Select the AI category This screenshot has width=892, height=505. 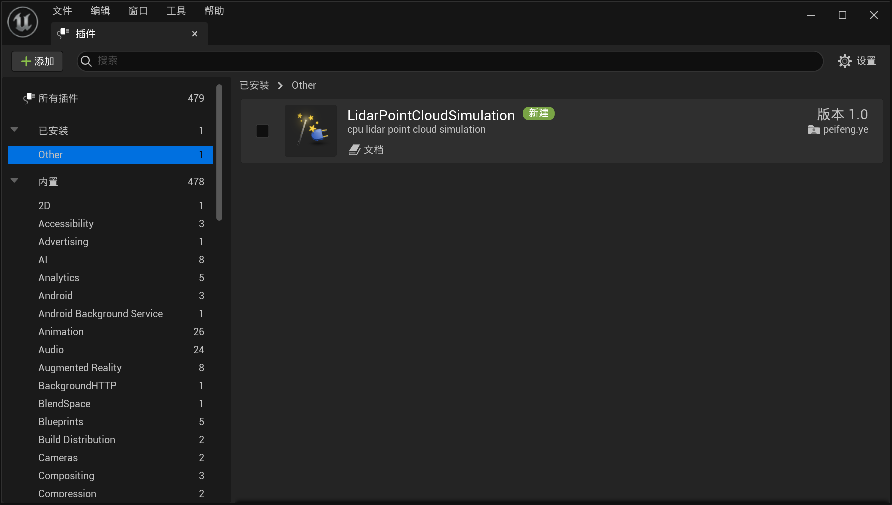[111, 260]
